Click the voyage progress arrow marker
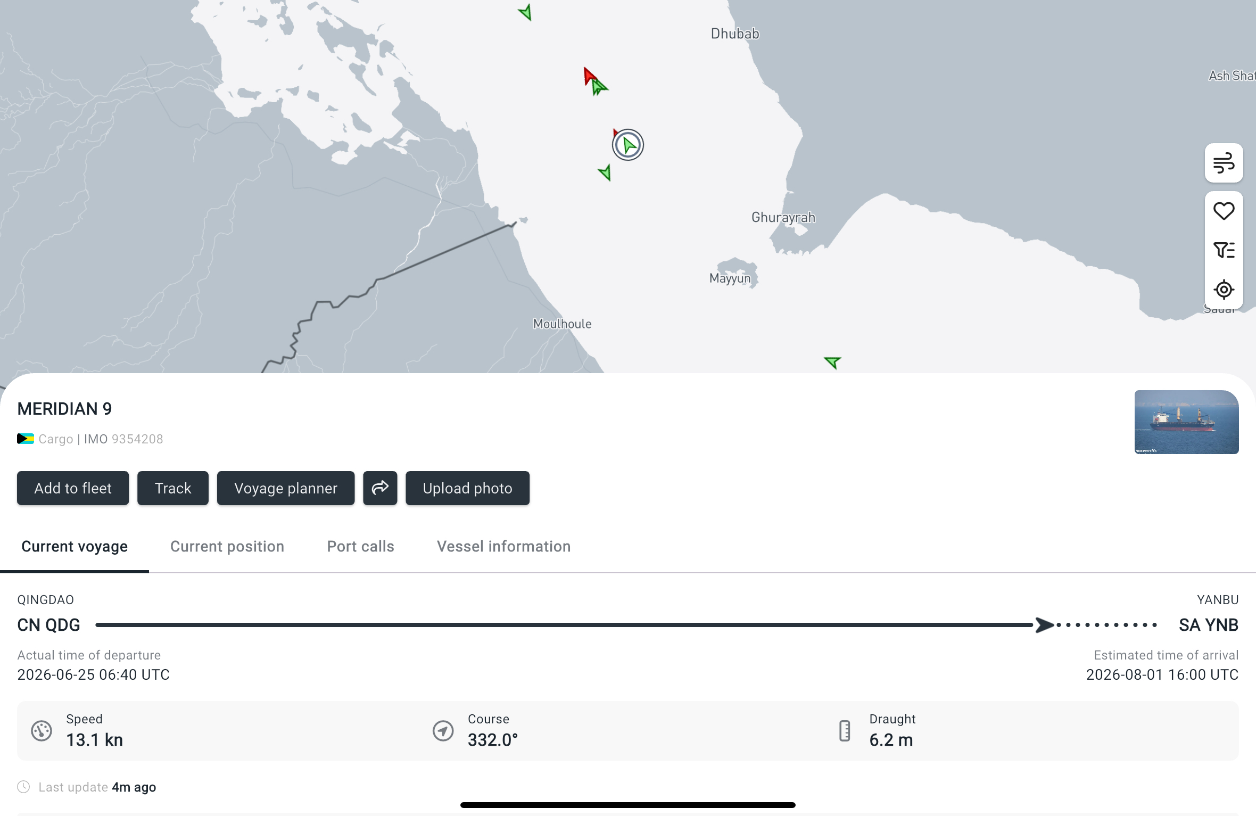 [1045, 625]
